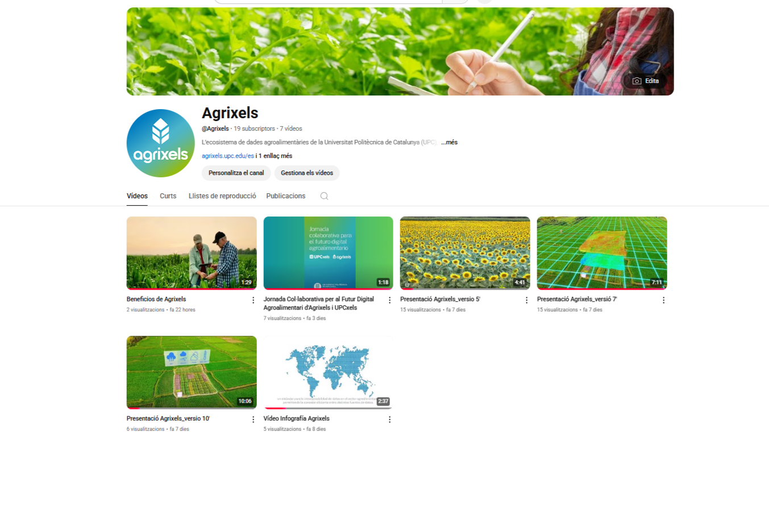
Task: Open options menu for Jornada Col·laborativa video
Action: (390, 300)
